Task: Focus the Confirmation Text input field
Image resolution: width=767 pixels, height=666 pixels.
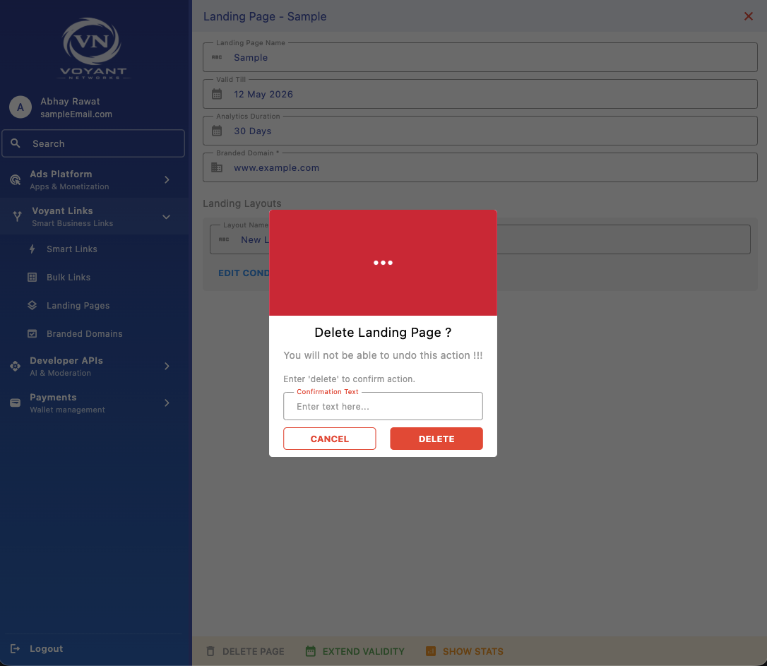Action: pos(383,407)
